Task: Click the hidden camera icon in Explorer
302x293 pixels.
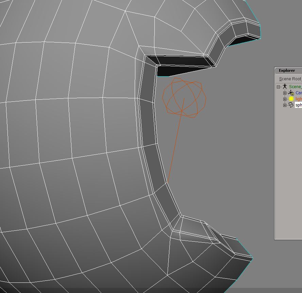Action: (x=291, y=93)
